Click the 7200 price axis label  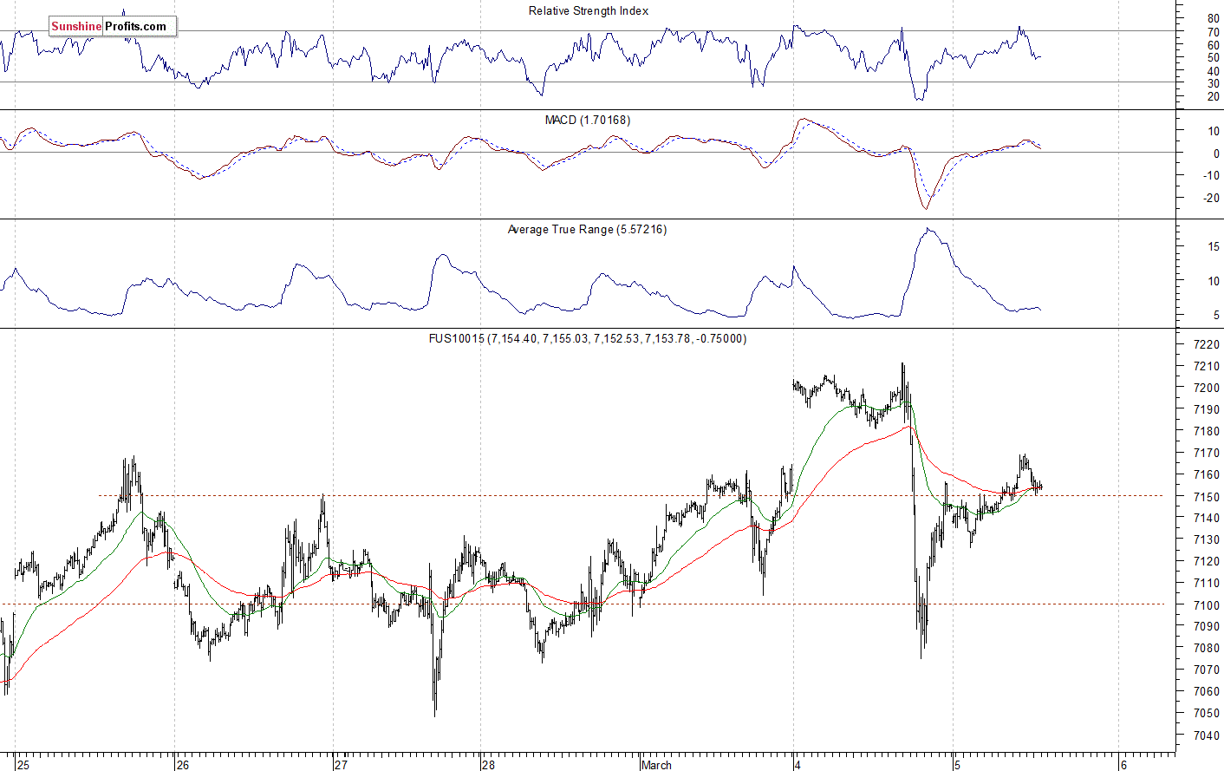coord(1206,389)
